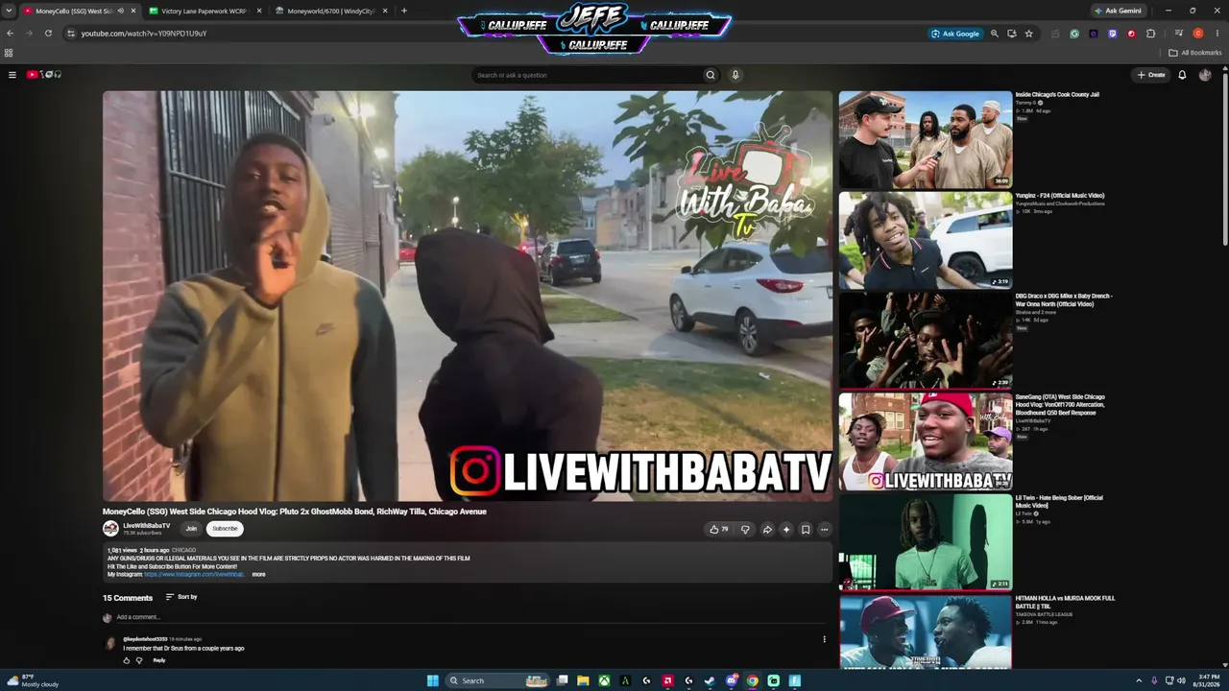Open Windows Start menu

tap(433, 680)
